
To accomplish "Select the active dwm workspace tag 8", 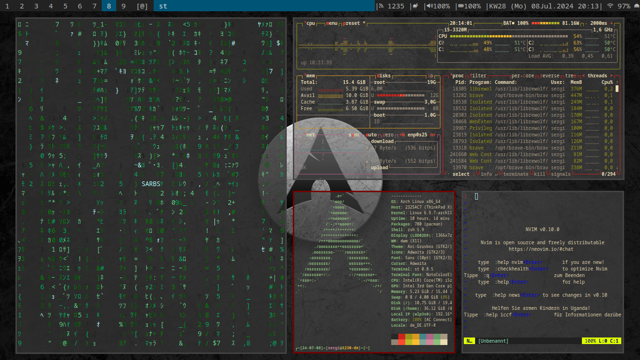I will coord(109,6).
